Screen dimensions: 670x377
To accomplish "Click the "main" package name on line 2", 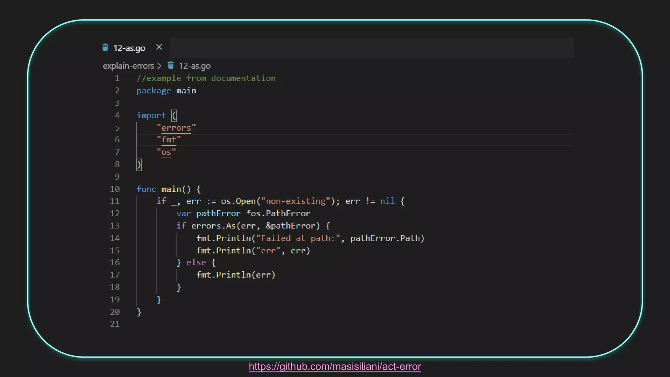I will 186,91.
